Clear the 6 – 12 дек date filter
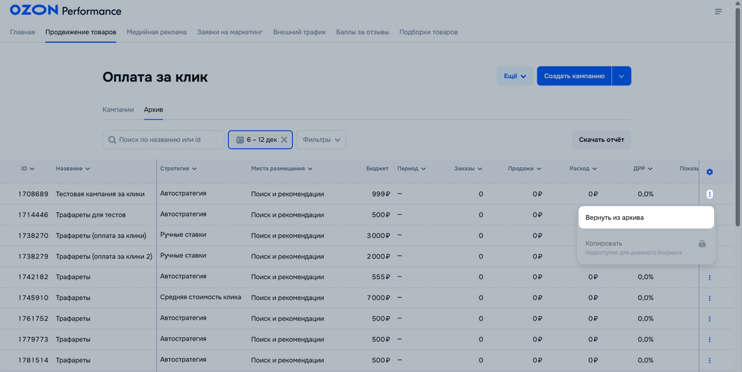Image resolution: width=742 pixels, height=372 pixels. [284, 140]
